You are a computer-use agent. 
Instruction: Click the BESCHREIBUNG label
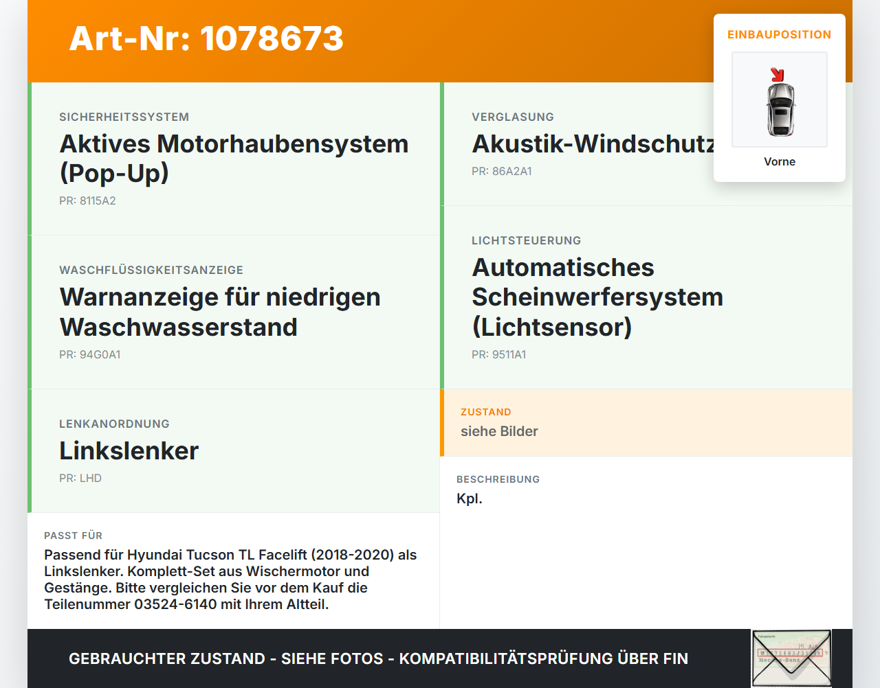click(x=498, y=479)
